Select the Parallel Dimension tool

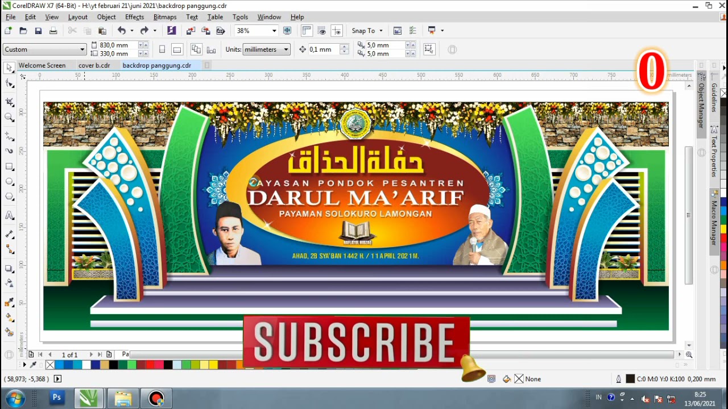(9, 234)
